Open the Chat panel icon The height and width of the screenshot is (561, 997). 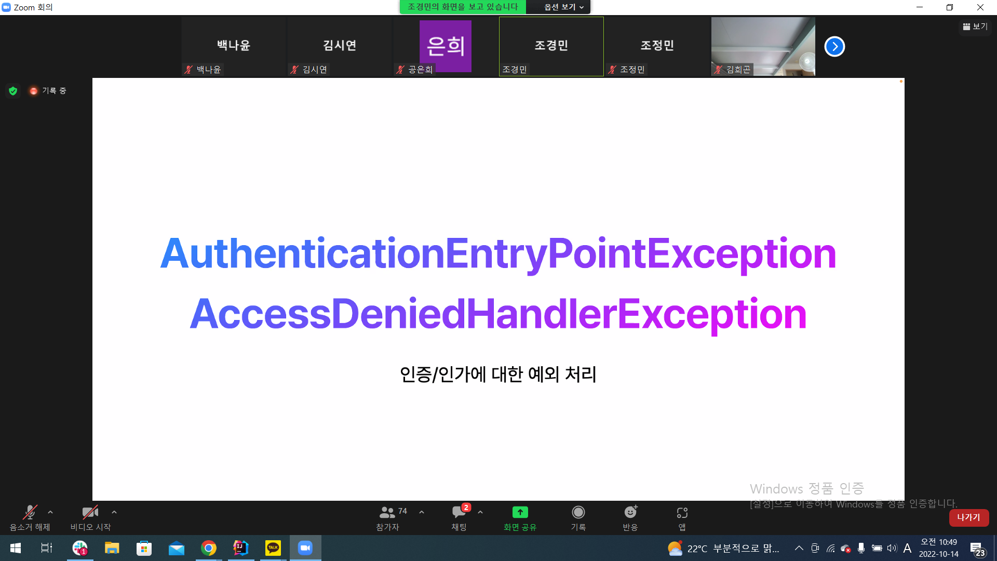click(x=459, y=513)
